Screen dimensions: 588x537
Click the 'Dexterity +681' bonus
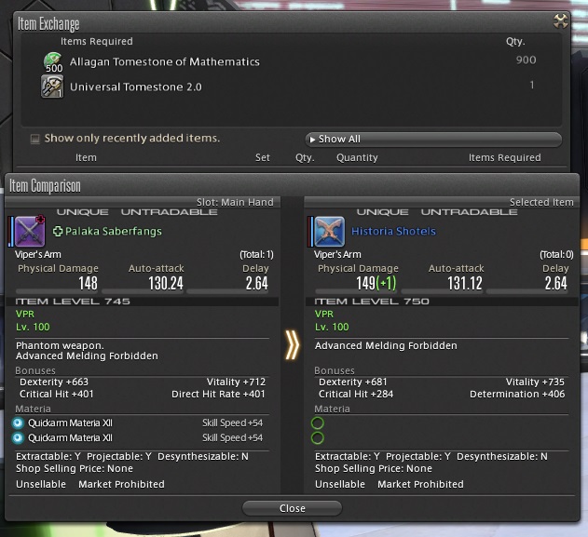pos(353,382)
